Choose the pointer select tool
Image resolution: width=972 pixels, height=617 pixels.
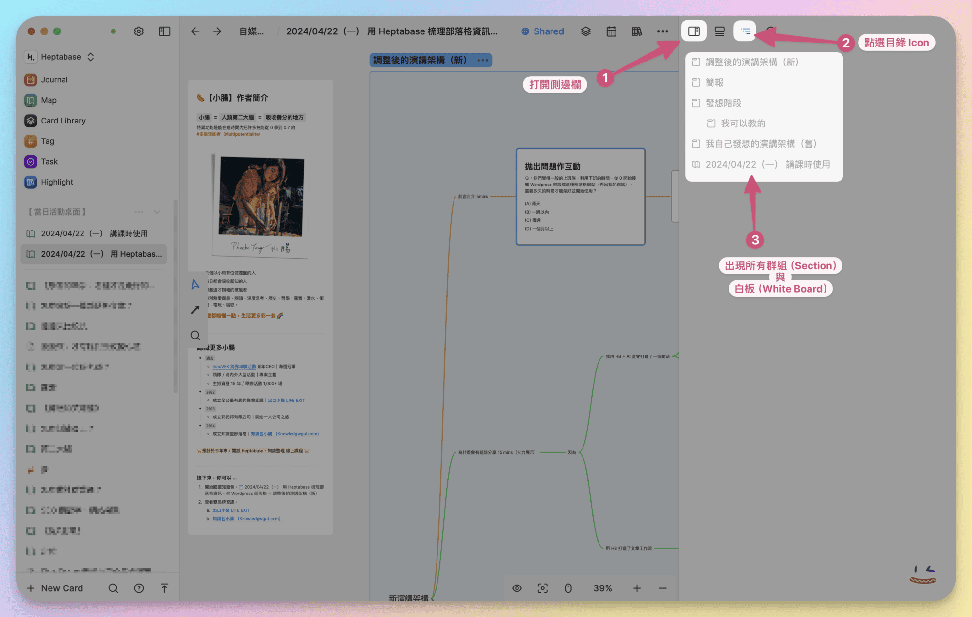tap(195, 284)
